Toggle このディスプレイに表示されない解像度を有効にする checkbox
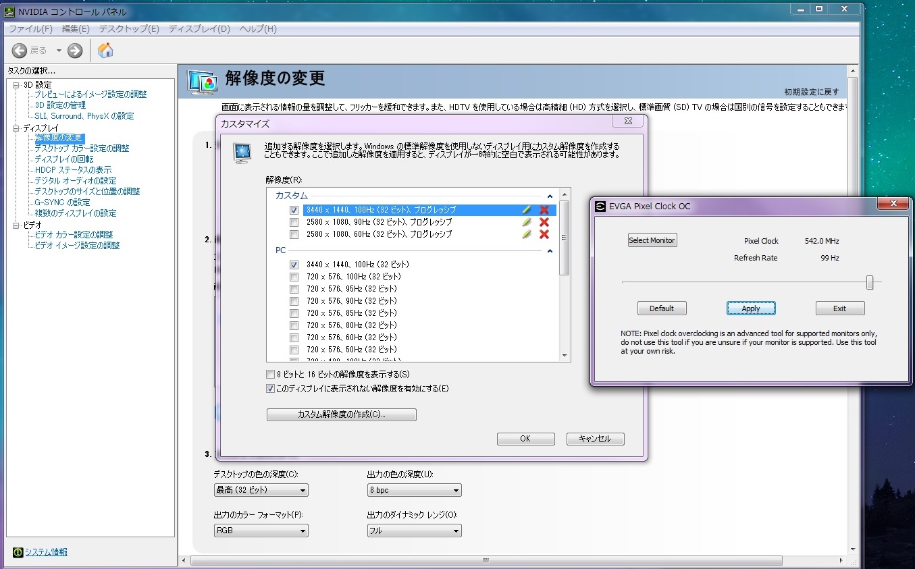 [x=271, y=389]
